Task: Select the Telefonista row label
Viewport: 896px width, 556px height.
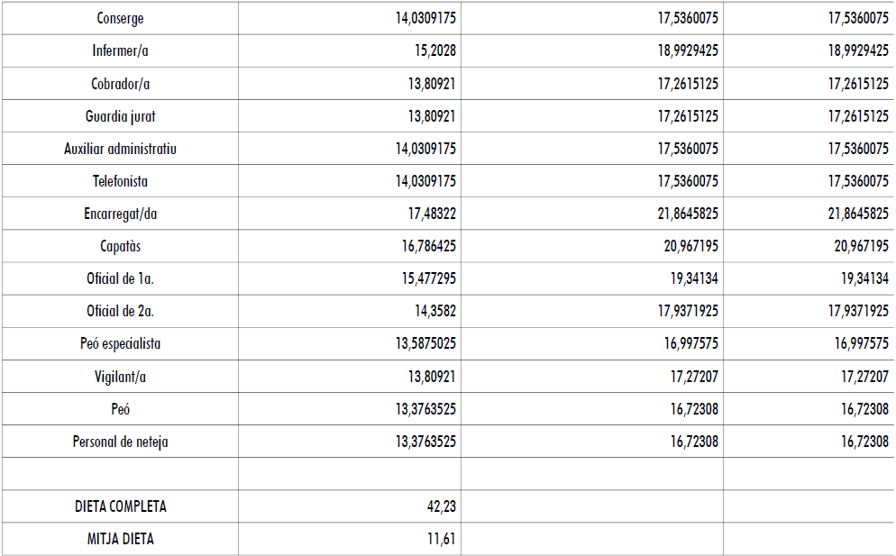Action: coord(120,181)
